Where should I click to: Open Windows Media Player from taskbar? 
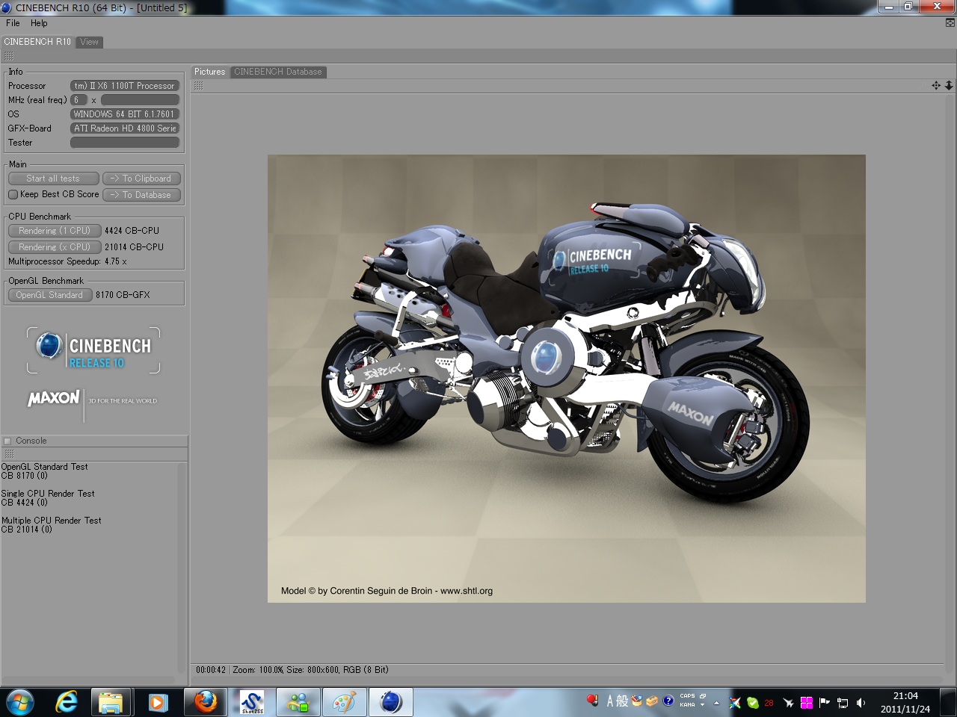(x=158, y=702)
